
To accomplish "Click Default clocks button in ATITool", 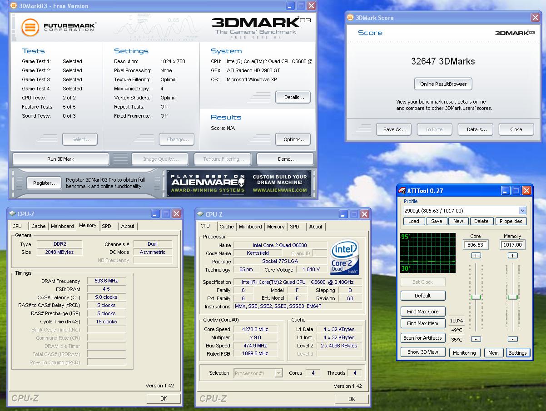I will coord(423,296).
